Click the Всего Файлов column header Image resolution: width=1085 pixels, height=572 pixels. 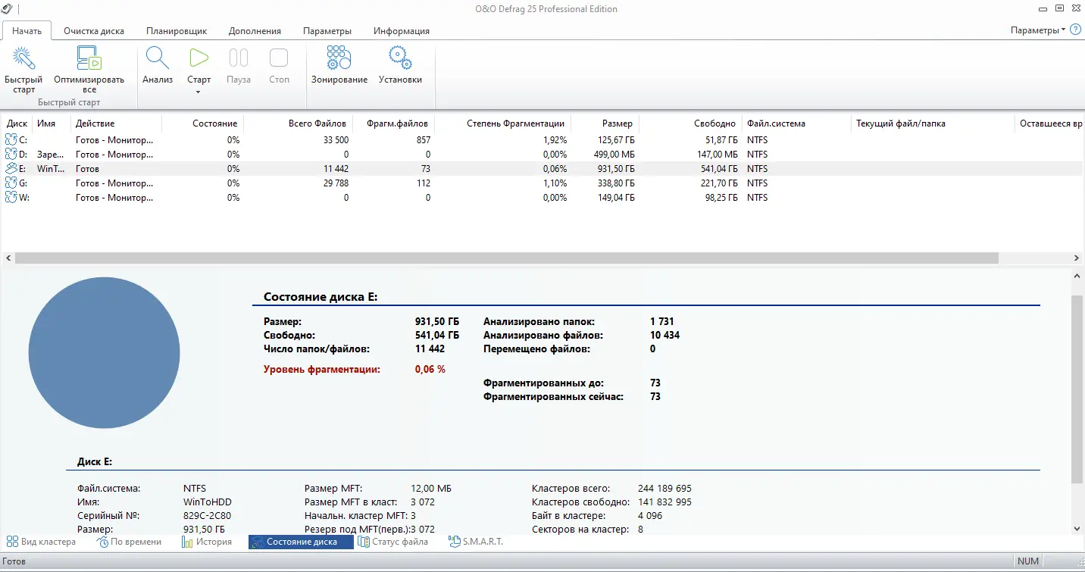[317, 123]
